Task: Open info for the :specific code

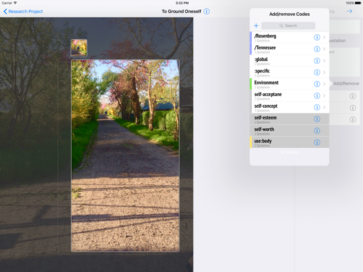Action: (317, 72)
